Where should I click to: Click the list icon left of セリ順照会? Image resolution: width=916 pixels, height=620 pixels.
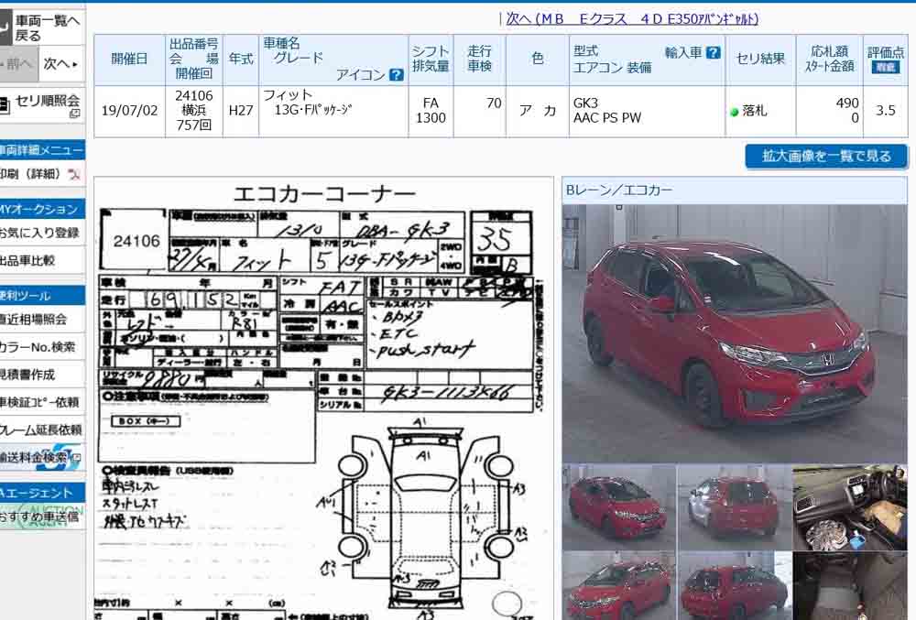(x=4, y=105)
